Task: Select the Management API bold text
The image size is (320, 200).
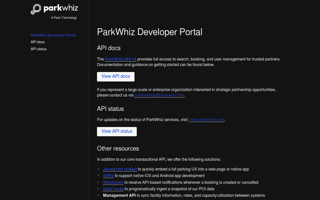Action: tap(119, 195)
